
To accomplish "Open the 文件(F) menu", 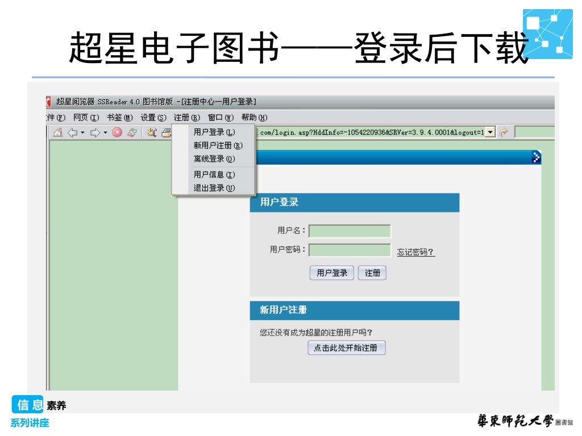I will pyautogui.click(x=56, y=118).
